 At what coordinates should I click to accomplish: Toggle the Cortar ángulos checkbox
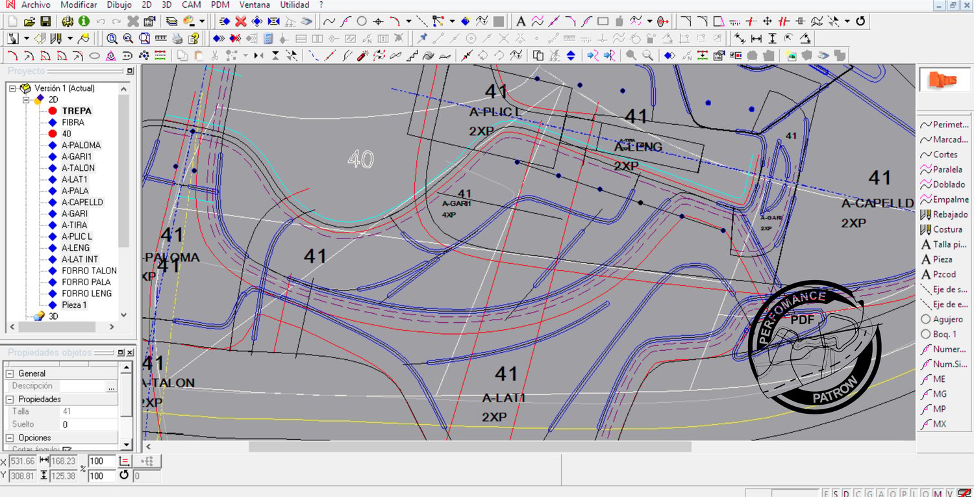66,450
